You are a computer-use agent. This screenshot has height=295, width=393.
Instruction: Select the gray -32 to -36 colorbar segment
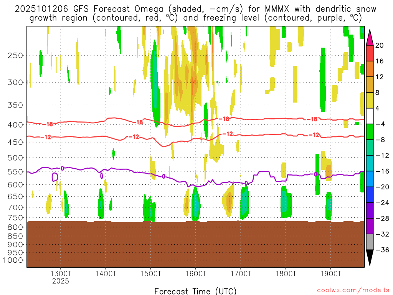tap(370, 242)
